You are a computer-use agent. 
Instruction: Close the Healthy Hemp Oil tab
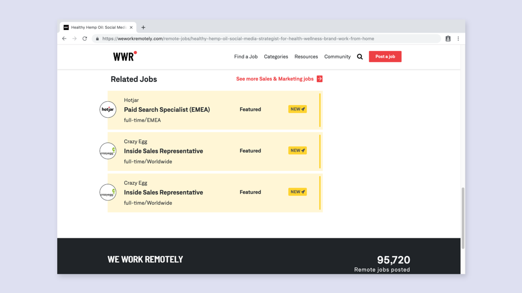coord(131,27)
